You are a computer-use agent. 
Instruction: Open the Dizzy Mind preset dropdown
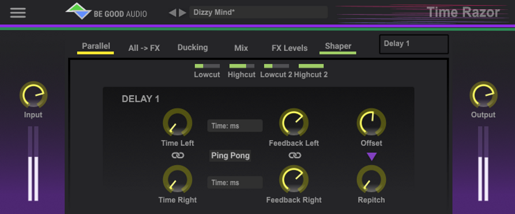[x=258, y=12]
